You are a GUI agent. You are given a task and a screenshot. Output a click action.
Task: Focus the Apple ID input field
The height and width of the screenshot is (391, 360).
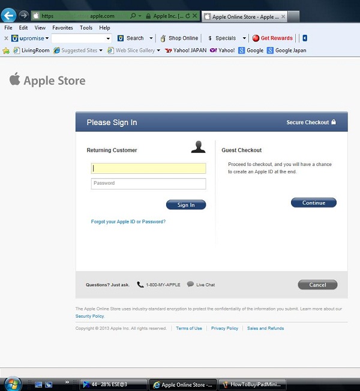pyautogui.click(x=149, y=168)
